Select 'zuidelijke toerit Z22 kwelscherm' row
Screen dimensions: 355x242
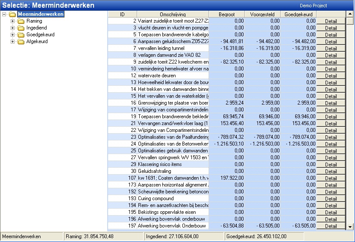tap(173, 62)
